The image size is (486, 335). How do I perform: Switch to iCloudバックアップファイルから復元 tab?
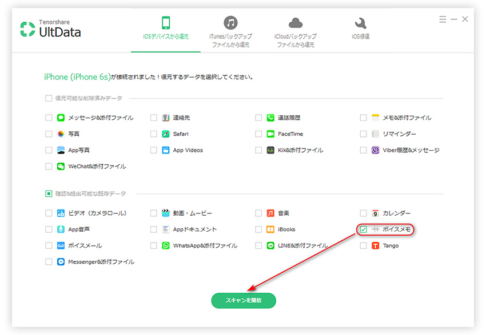(x=296, y=32)
